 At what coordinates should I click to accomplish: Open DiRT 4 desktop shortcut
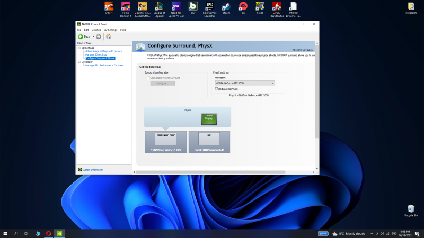[x=109, y=8]
